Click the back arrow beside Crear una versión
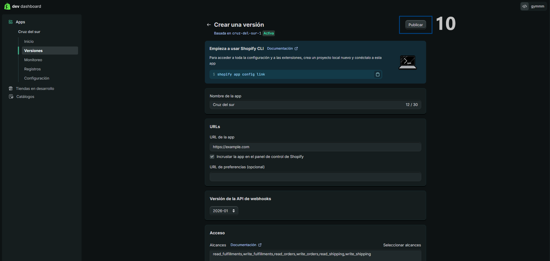 (209, 25)
